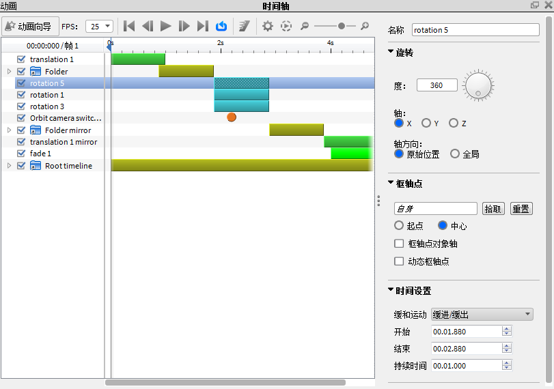Expand the Folder mirror tree item
This screenshot has width=554, height=389.
coord(9,130)
